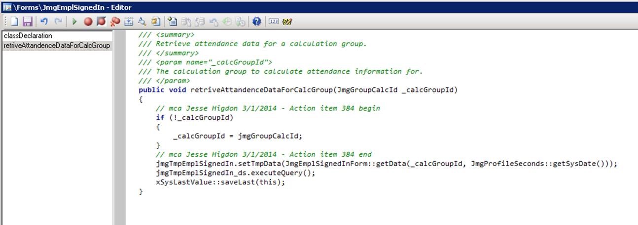Run the code with the green play icon
Viewport: 638px width, 225px height.
[74, 22]
